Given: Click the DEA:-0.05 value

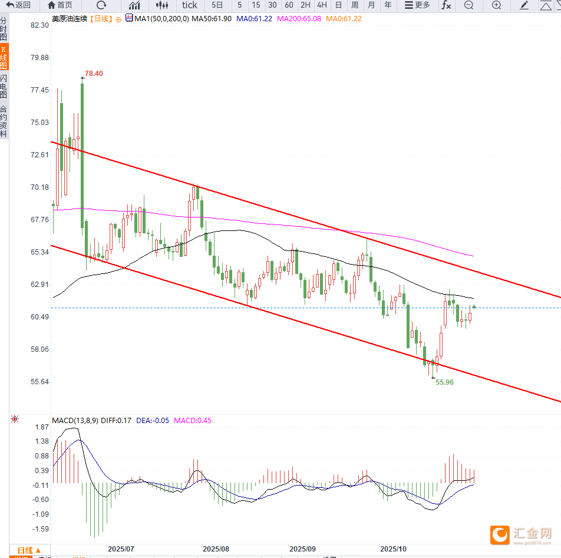Looking at the screenshot, I should [x=153, y=420].
